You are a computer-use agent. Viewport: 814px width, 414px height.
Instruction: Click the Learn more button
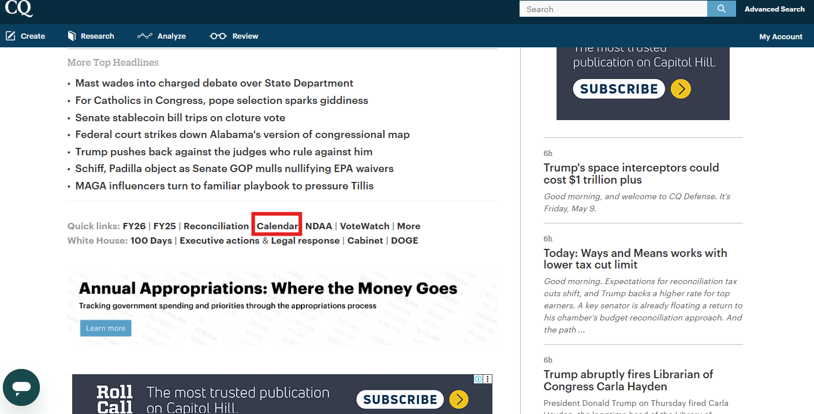(x=106, y=328)
